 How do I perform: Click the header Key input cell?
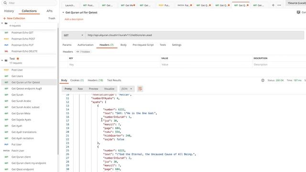click(x=114, y=64)
